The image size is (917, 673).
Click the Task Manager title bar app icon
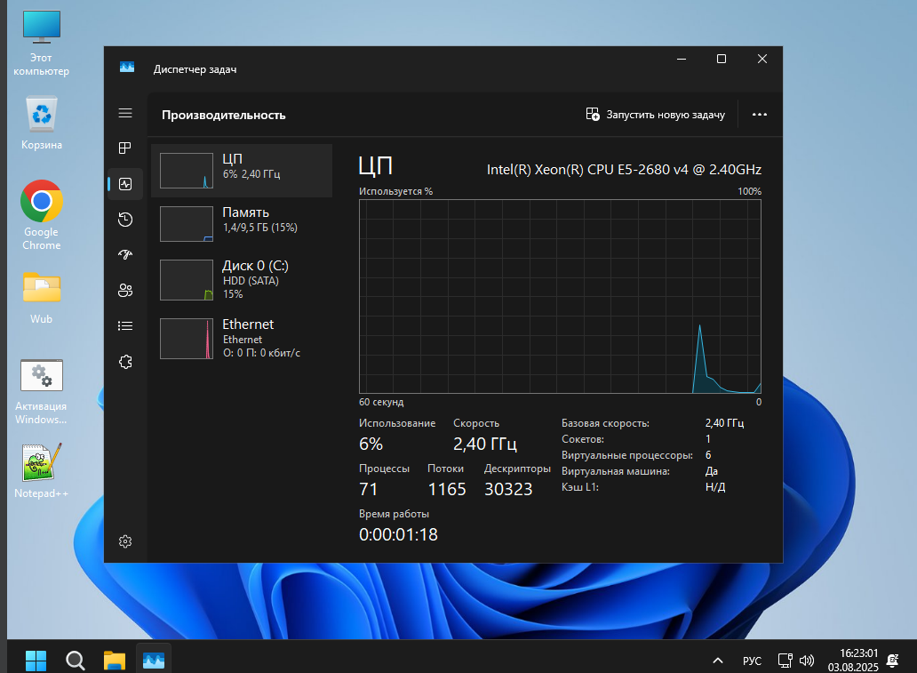pos(127,68)
